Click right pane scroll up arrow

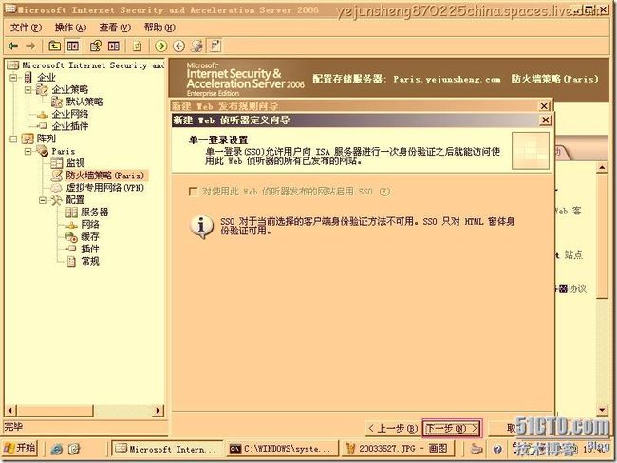click(x=602, y=168)
